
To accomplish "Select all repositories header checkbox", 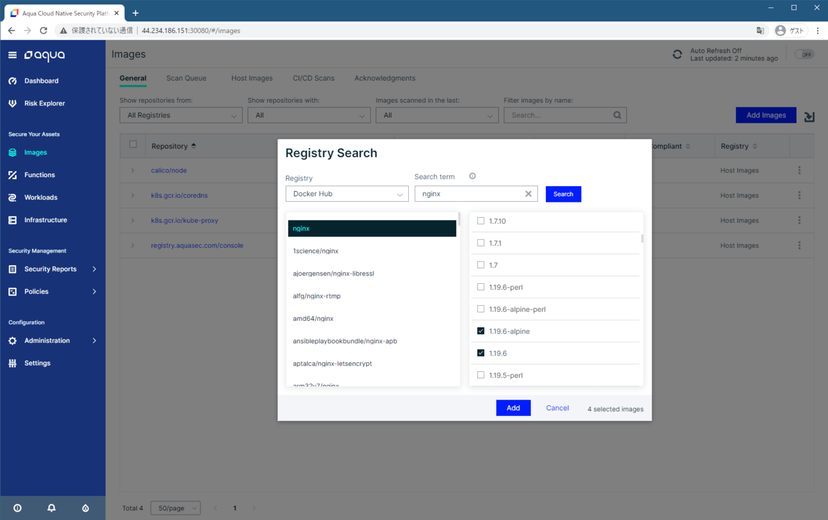I will click(x=133, y=145).
